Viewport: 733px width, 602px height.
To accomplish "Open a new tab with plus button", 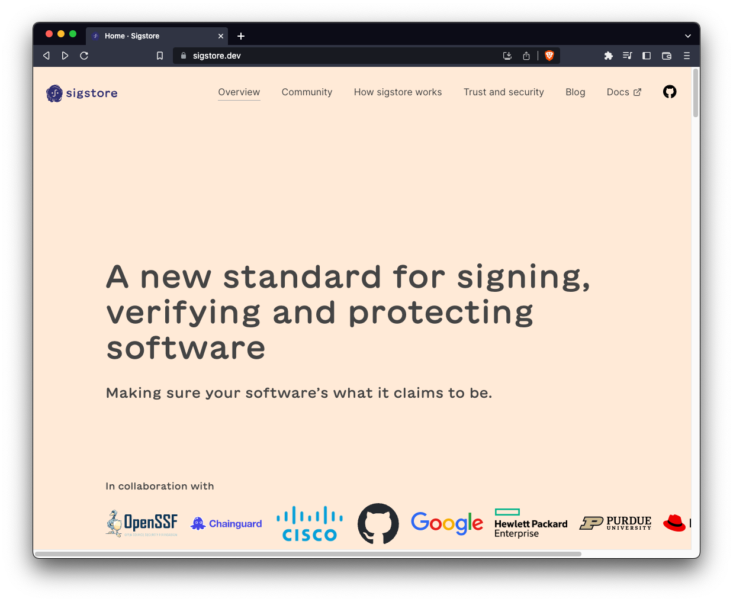I will click(241, 36).
